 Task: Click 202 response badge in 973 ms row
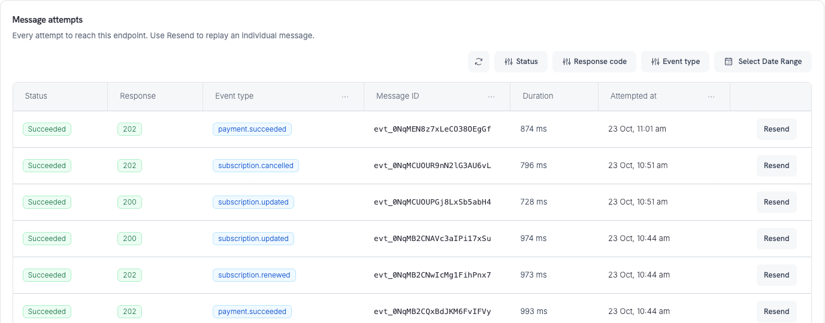pyautogui.click(x=129, y=275)
